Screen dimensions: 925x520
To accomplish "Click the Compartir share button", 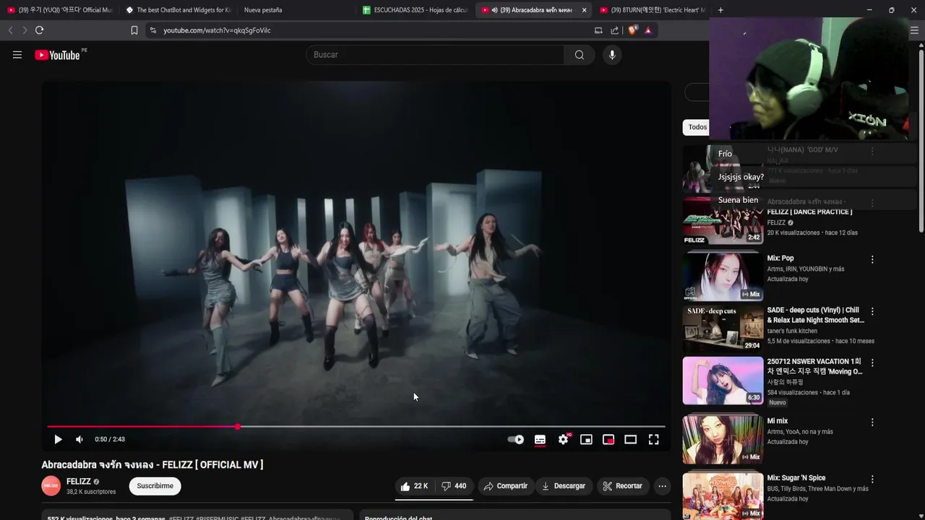I will tap(506, 486).
